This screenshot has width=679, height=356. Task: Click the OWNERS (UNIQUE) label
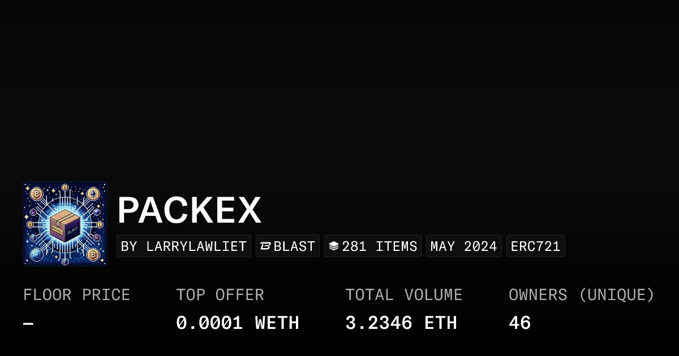pos(581,295)
